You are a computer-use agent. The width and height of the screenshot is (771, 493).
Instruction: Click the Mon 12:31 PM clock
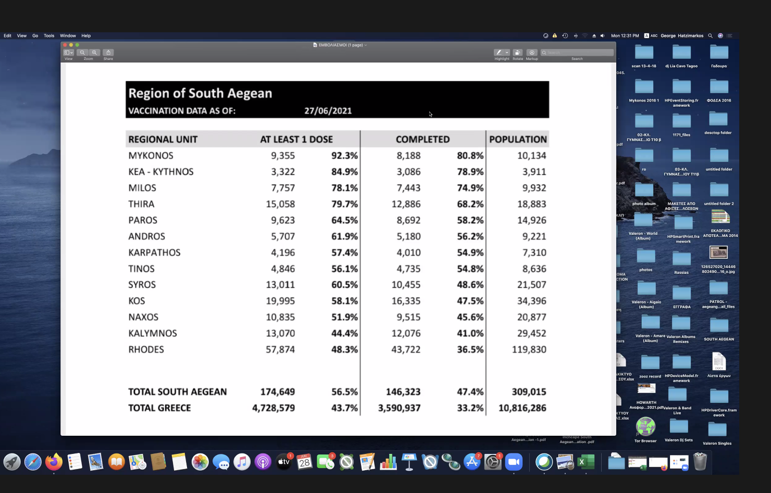coord(625,36)
